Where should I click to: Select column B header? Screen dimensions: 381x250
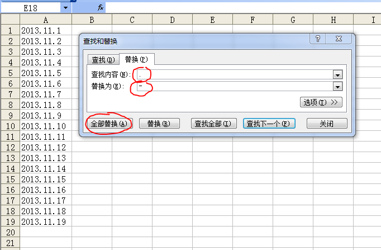coord(92,20)
